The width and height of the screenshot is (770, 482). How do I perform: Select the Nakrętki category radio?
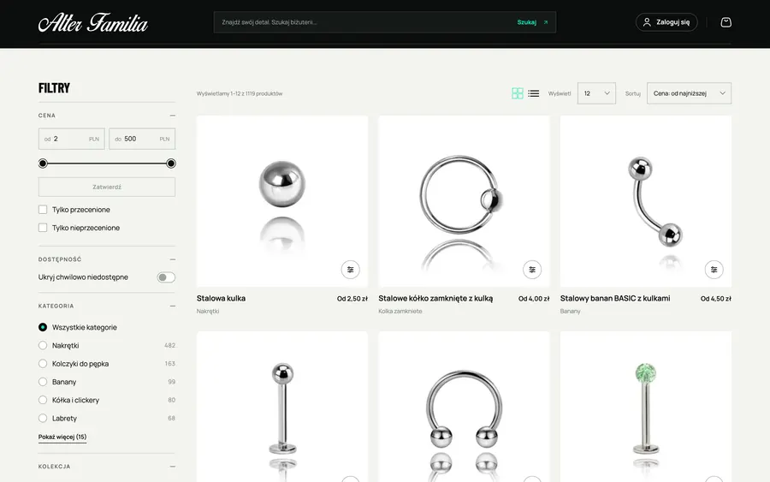click(43, 345)
